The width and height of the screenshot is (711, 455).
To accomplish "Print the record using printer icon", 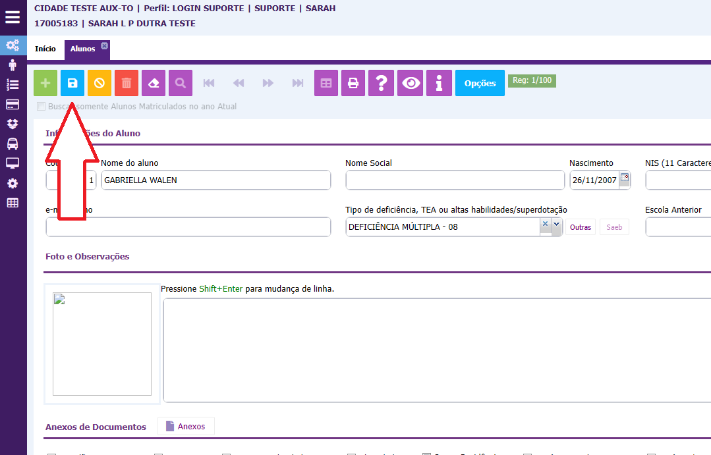I will click(x=353, y=83).
